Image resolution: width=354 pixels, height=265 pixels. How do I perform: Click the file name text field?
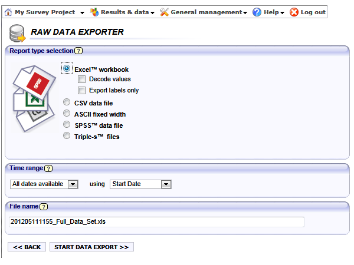[x=156, y=221]
